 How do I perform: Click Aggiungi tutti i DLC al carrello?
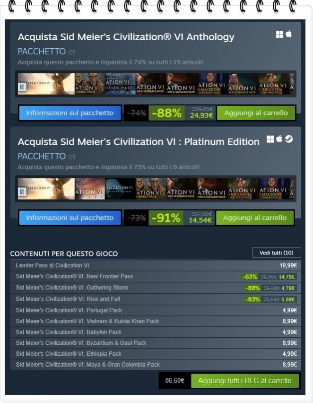pos(245,381)
